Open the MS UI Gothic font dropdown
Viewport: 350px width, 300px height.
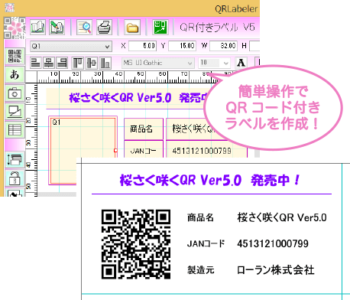pos(157,63)
